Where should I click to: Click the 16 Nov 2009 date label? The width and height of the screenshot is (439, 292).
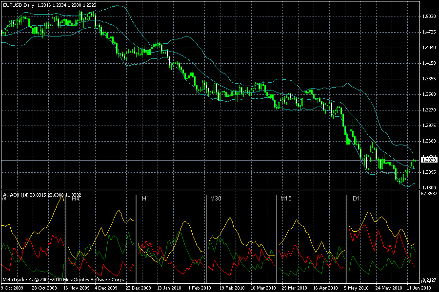(x=77, y=288)
